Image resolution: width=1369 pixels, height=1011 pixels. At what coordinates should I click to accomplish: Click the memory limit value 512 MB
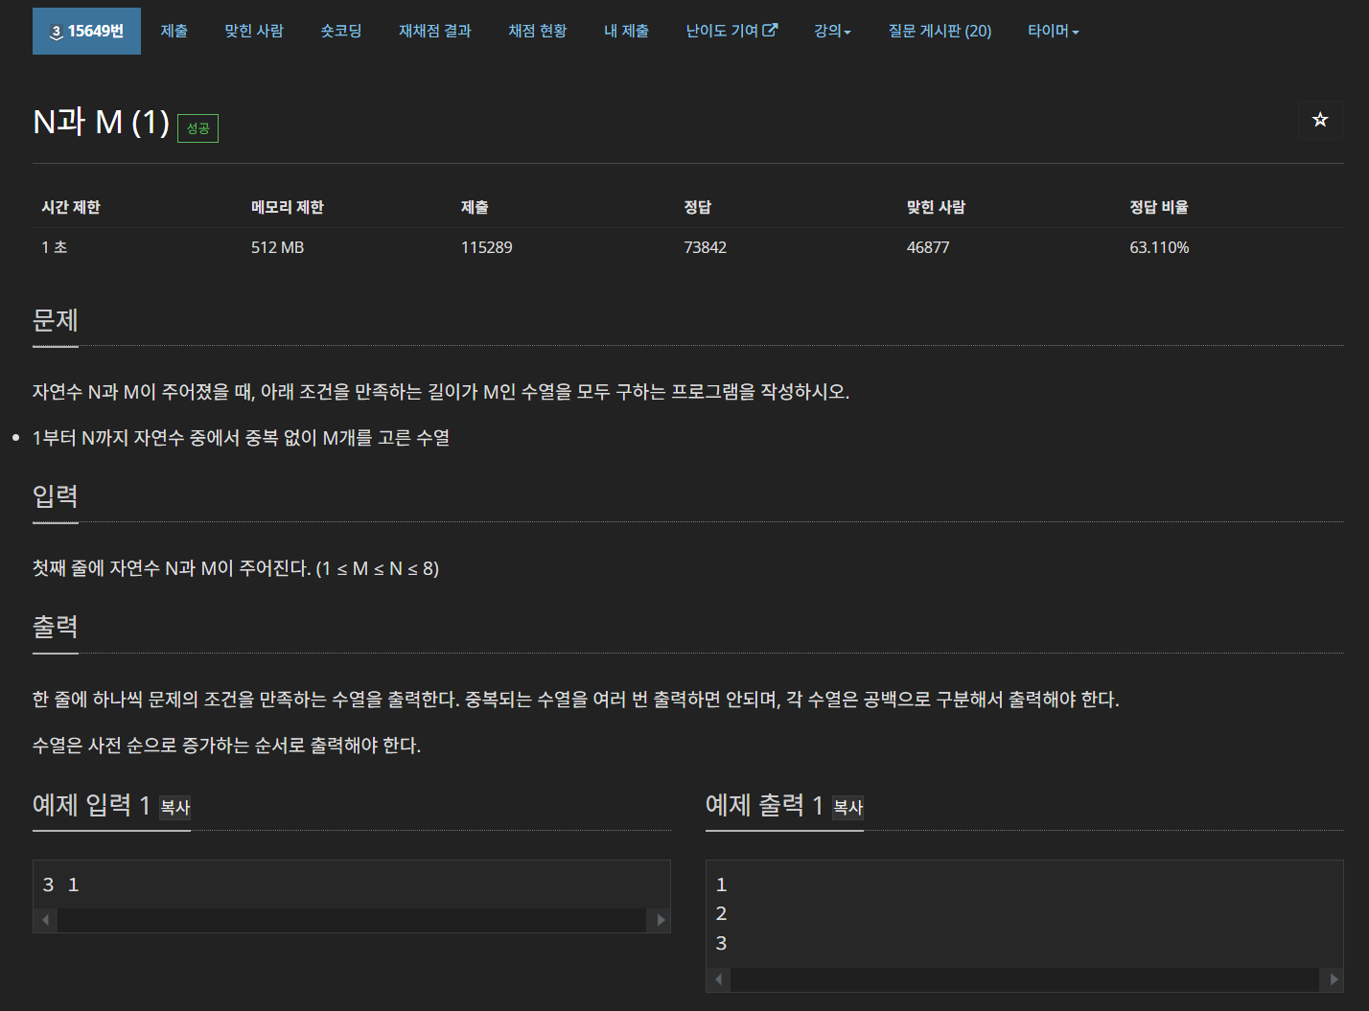click(x=277, y=247)
